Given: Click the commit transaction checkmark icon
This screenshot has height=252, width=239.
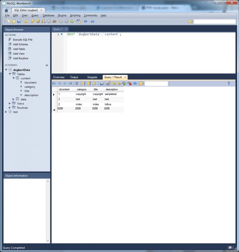Looking at the screenshot, I should click(x=61, y=21).
